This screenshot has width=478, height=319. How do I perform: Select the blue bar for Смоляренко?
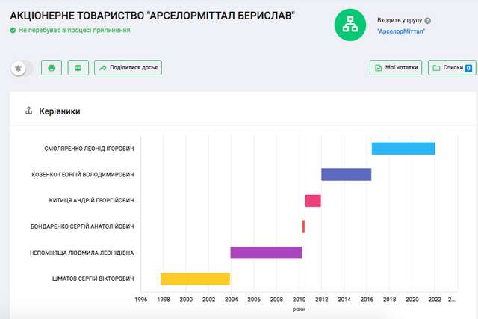click(x=403, y=149)
